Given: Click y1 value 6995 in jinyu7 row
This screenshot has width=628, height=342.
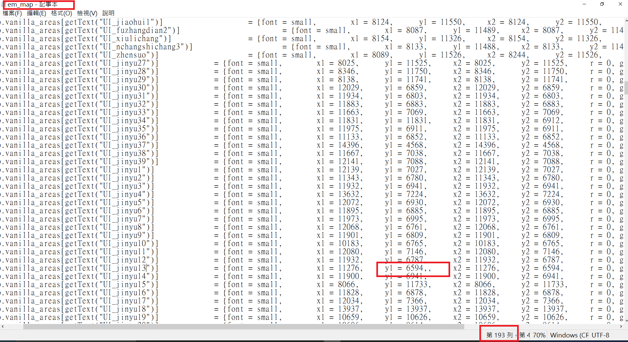Looking at the screenshot, I should coord(415,219).
